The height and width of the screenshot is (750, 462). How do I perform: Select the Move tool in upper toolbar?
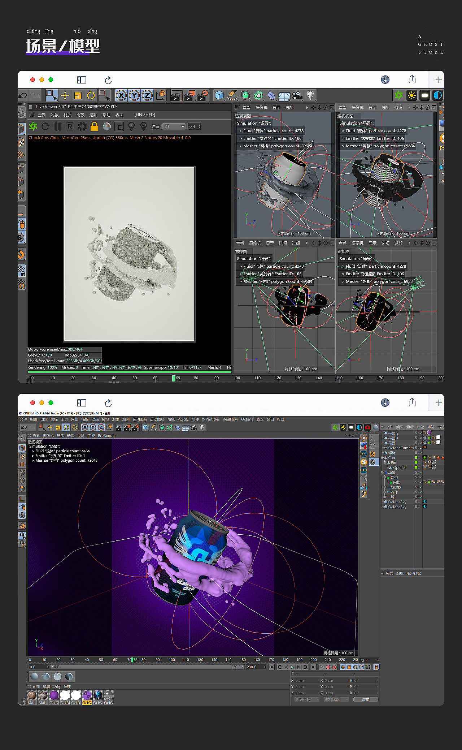point(65,96)
